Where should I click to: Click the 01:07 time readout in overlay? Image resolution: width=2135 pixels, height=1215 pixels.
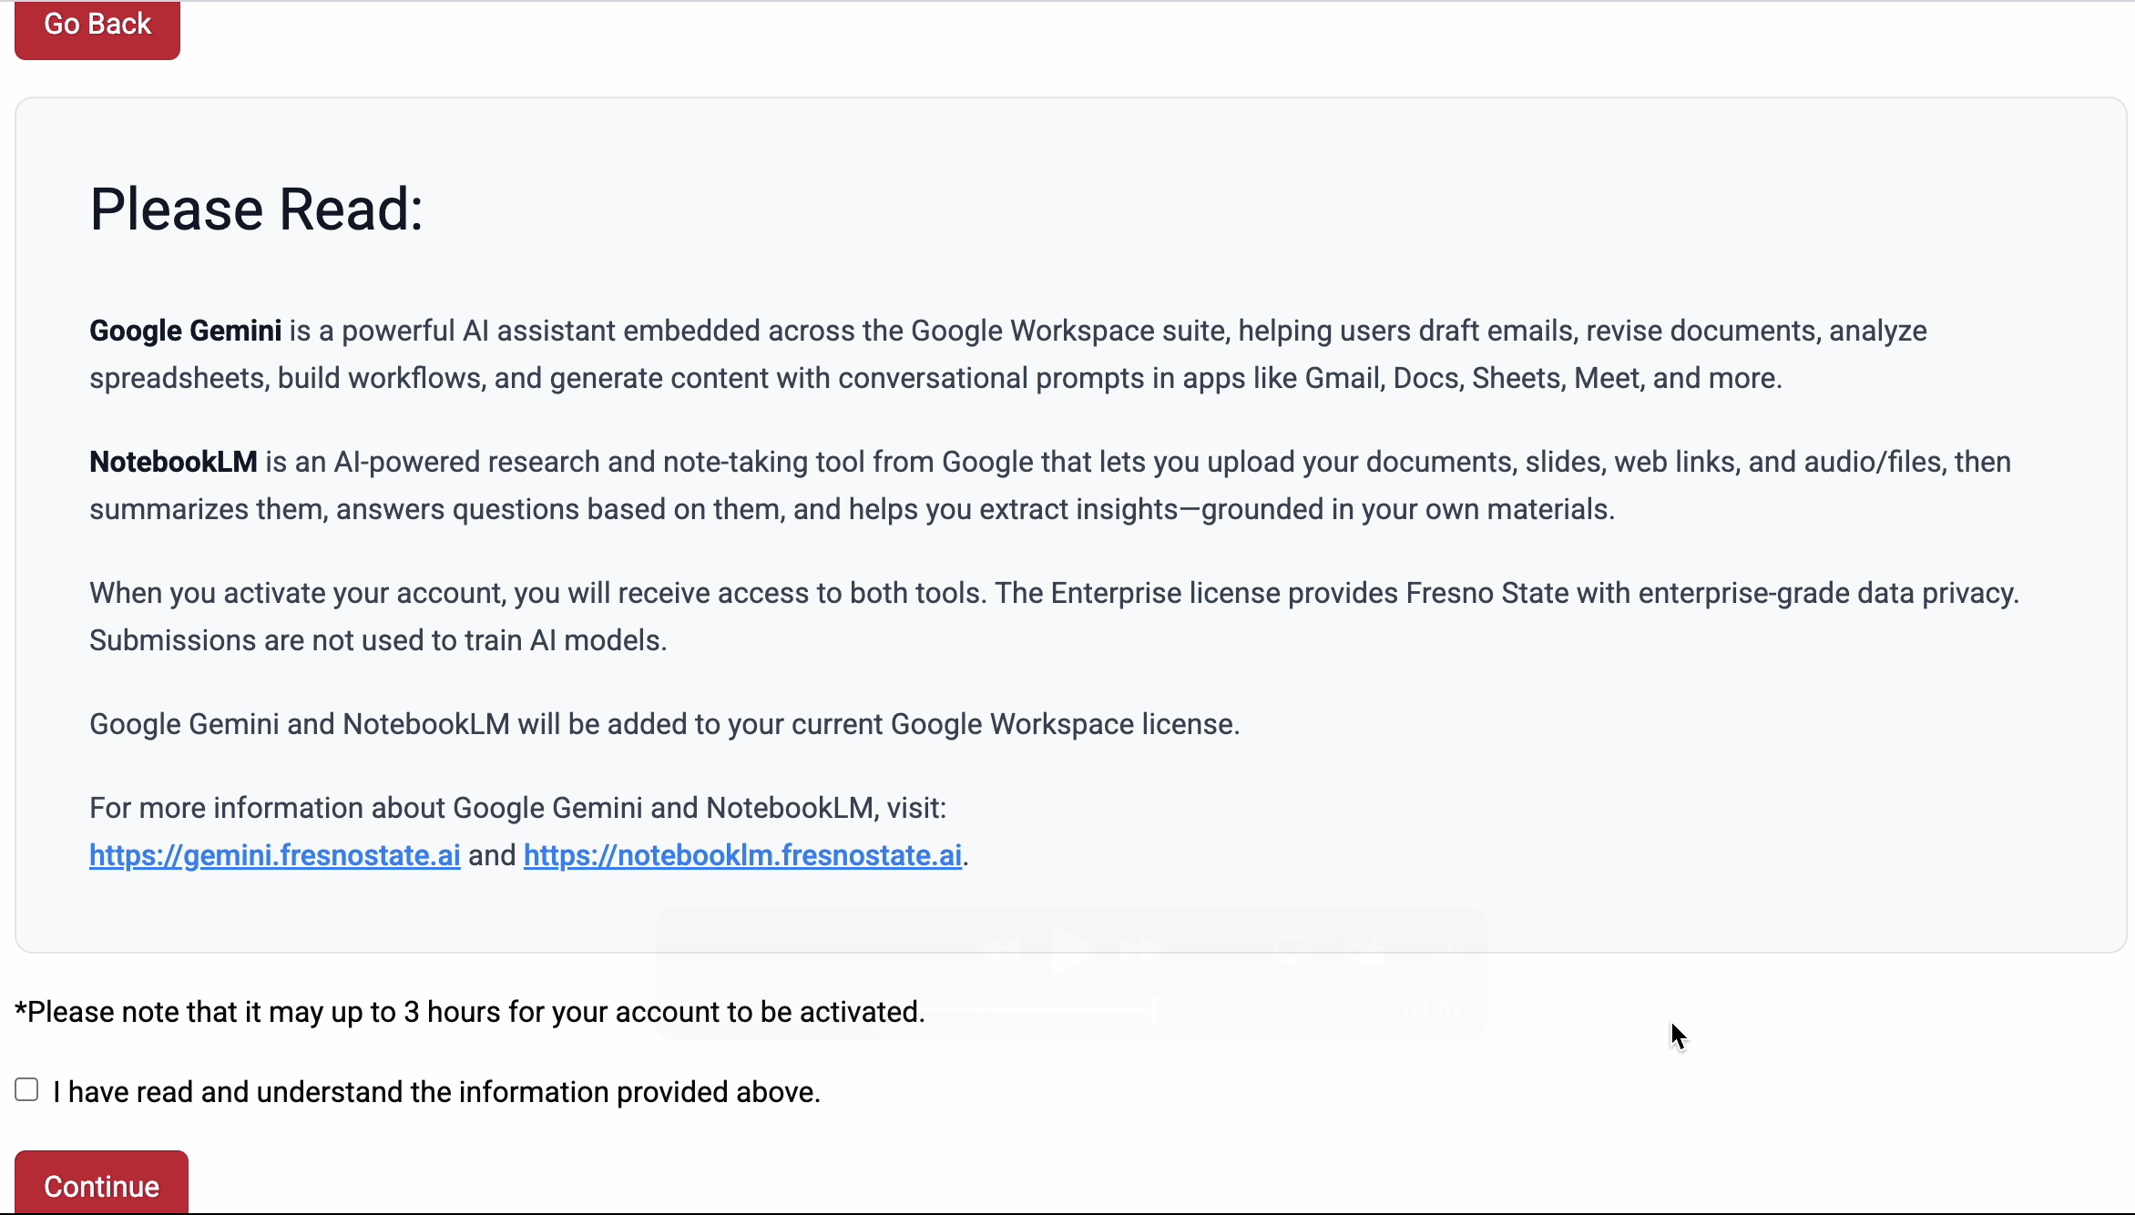pyautogui.click(x=1434, y=1010)
